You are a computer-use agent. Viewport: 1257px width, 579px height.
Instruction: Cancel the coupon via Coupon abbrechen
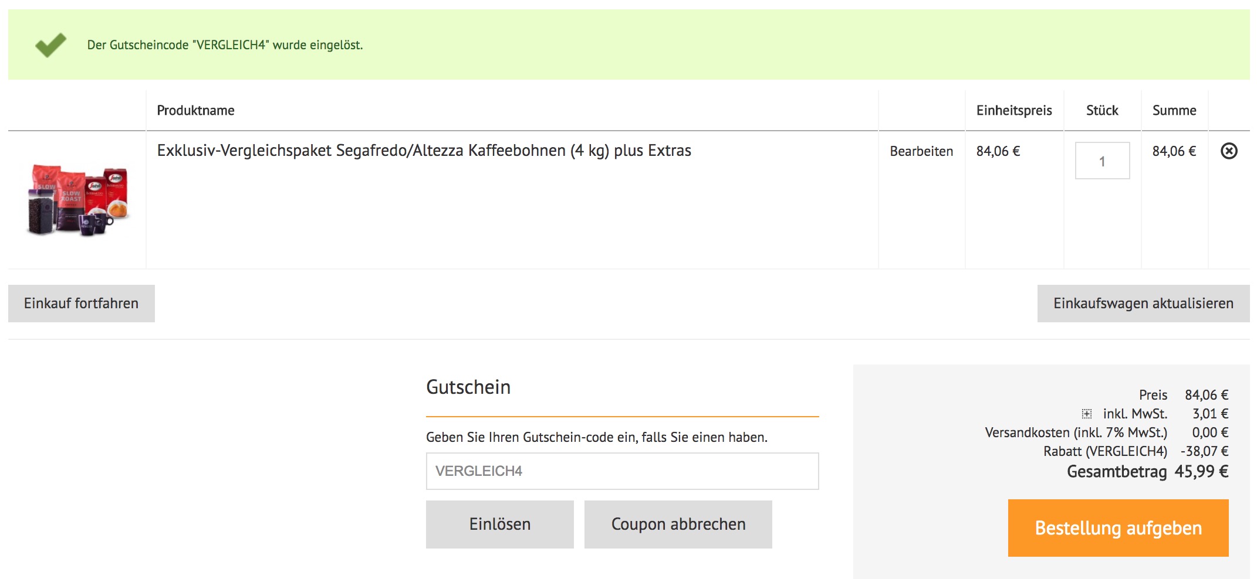678,524
